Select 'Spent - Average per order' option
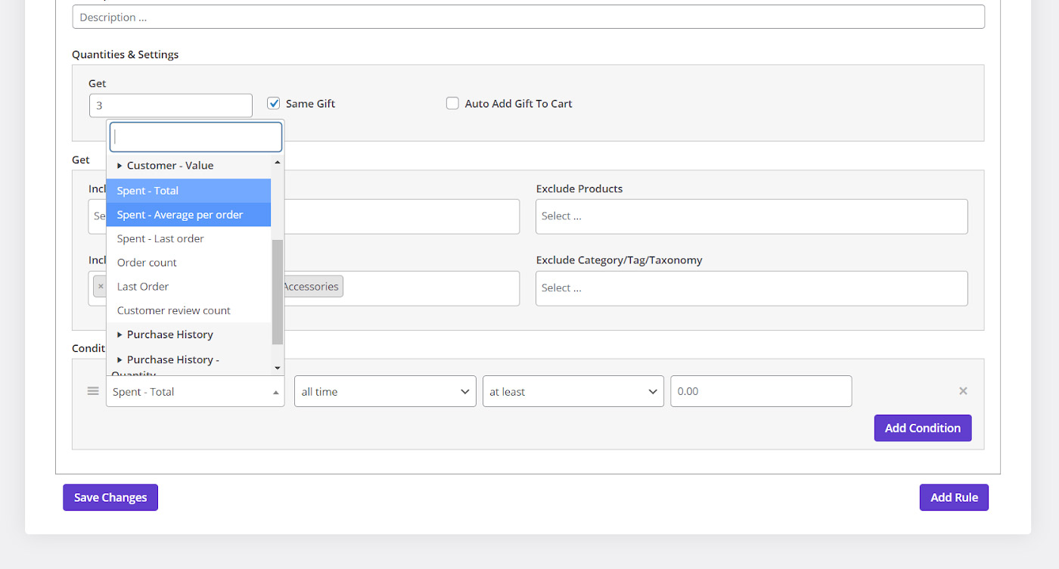This screenshot has width=1059, height=569. [180, 215]
